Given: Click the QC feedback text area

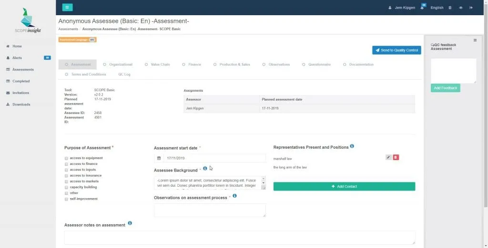Looking at the screenshot, I should (x=454, y=71).
